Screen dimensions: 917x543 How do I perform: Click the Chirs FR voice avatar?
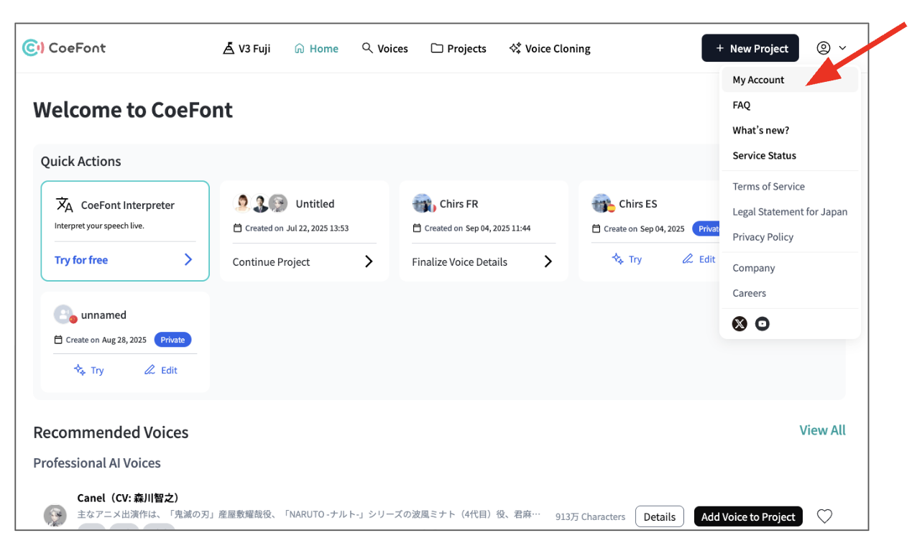424,203
